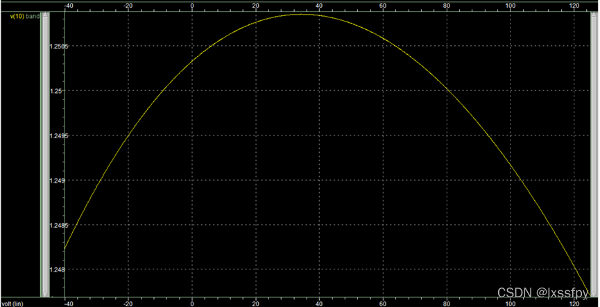This screenshot has height=307, width=600.
Task: Click the 80 label on top X-axis
Action: point(447,6)
